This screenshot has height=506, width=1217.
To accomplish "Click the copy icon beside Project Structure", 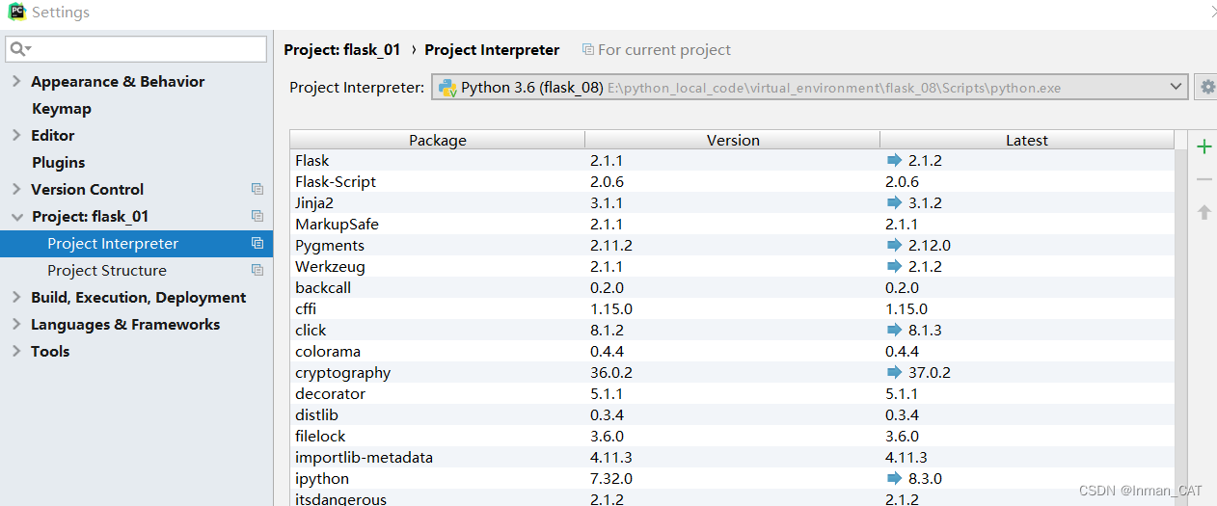I will (x=257, y=271).
